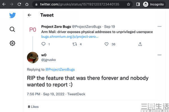Click the twitter.com address bar

[x=79, y=4]
